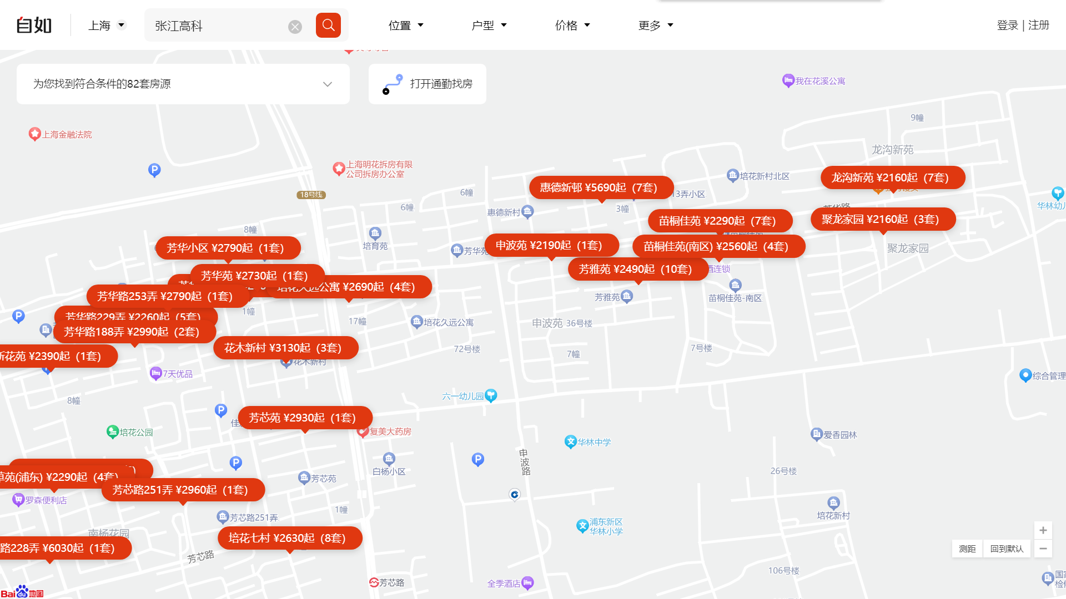The height and width of the screenshot is (599, 1066).
Task: Click the search input with 张江高科
Action: pyautogui.click(x=217, y=26)
